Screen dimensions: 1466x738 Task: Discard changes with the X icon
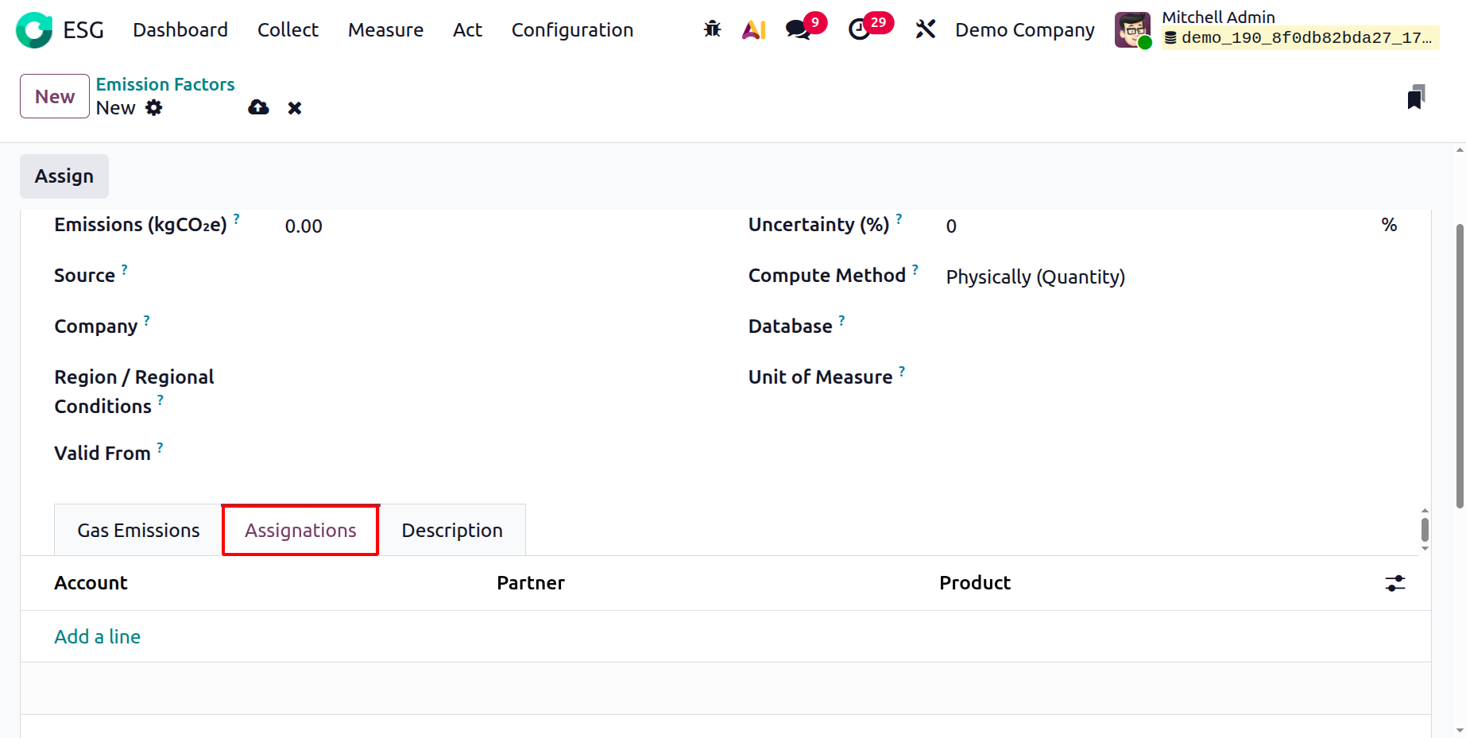(295, 108)
